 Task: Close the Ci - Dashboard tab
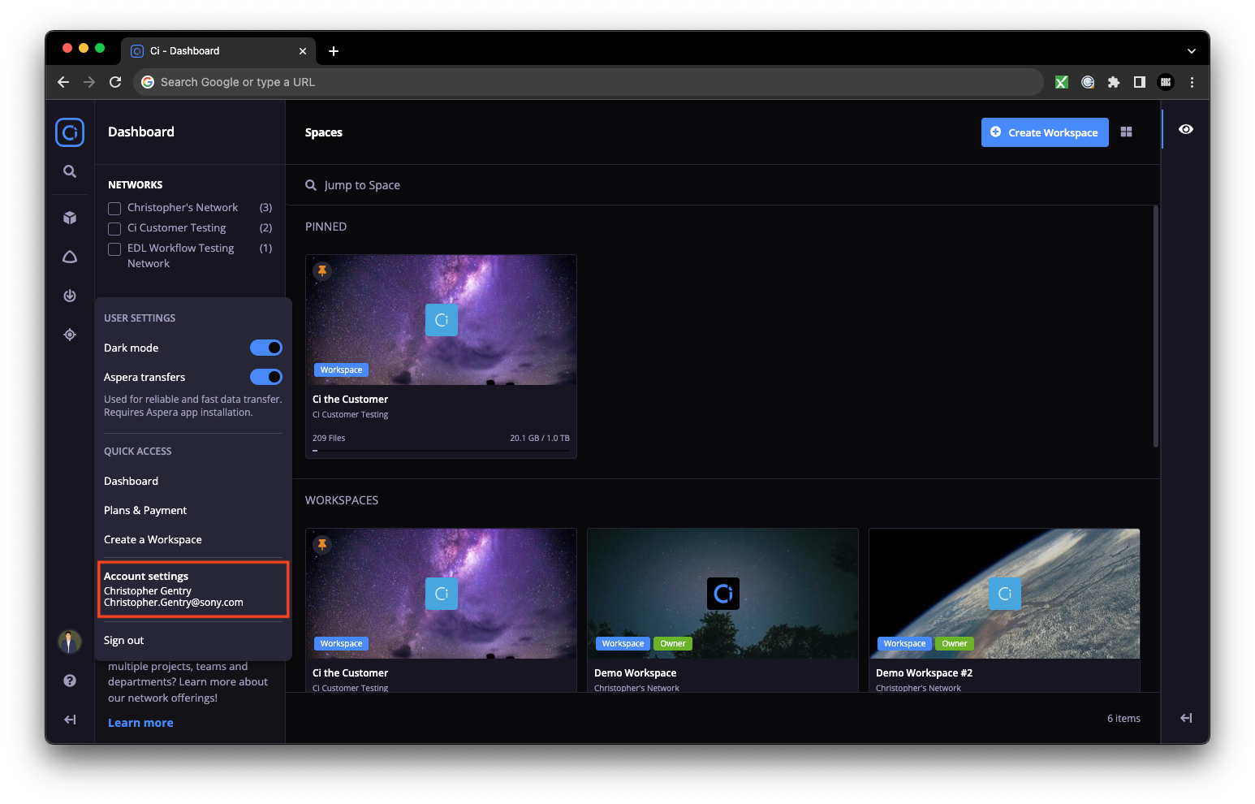pos(303,51)
